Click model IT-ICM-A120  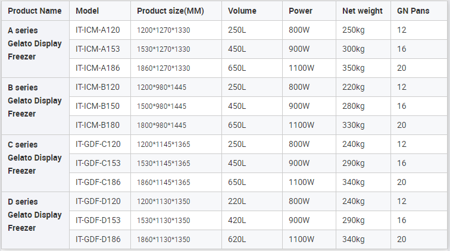[x=98, y=30]
